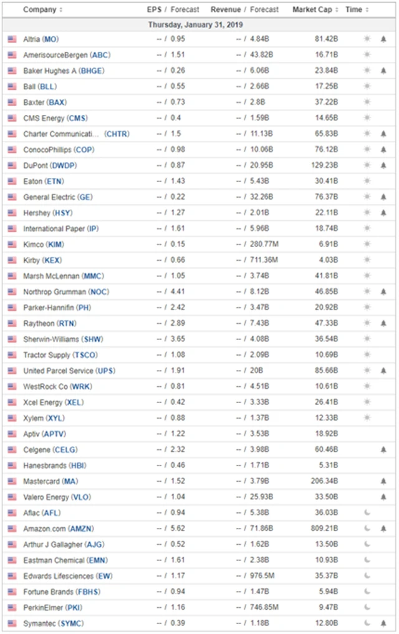
Task: Click the Mastercard alert bell icon
Action: point(383,481)
